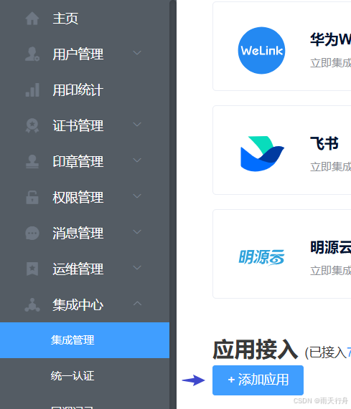Open the 权限管理 menu label

[x=78, y=197]
